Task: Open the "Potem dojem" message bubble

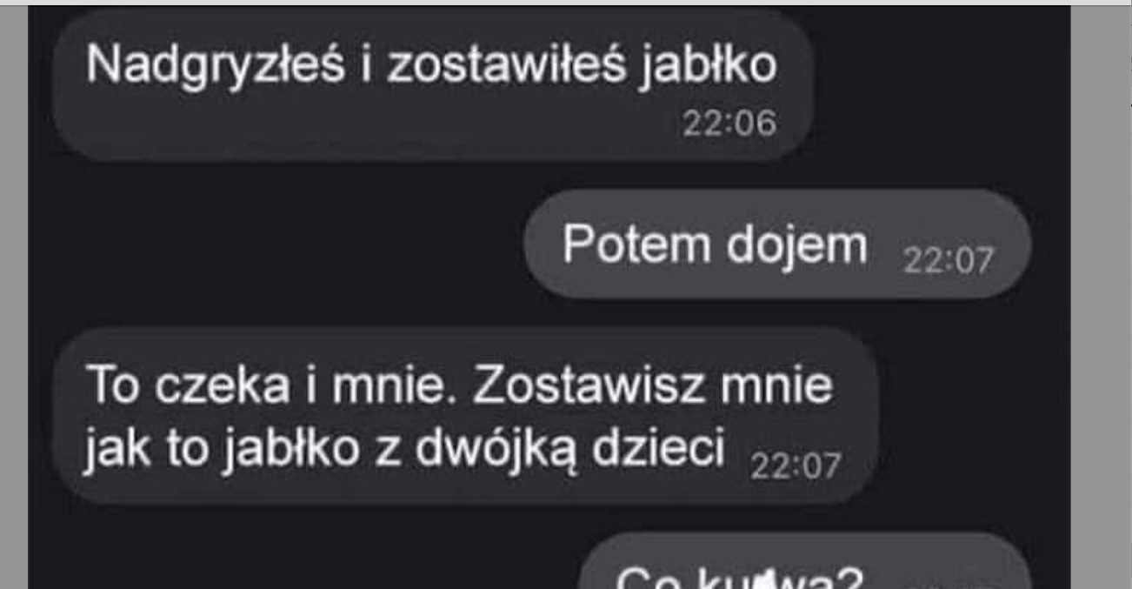Action: coord(777,244)
